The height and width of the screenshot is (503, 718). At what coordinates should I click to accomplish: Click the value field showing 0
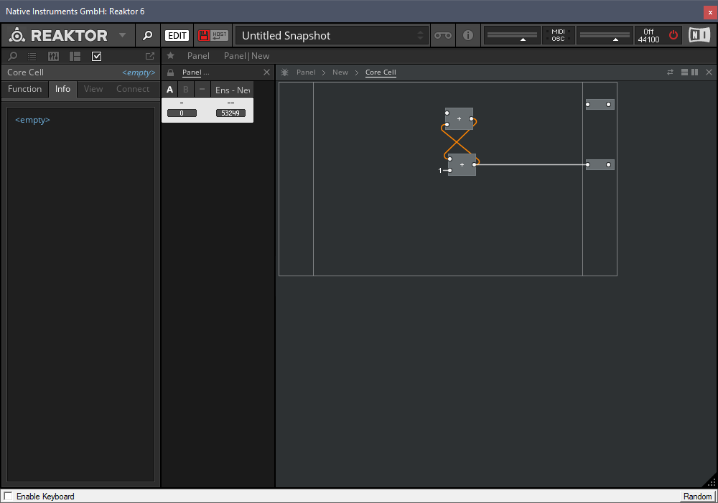pos(182,113)
